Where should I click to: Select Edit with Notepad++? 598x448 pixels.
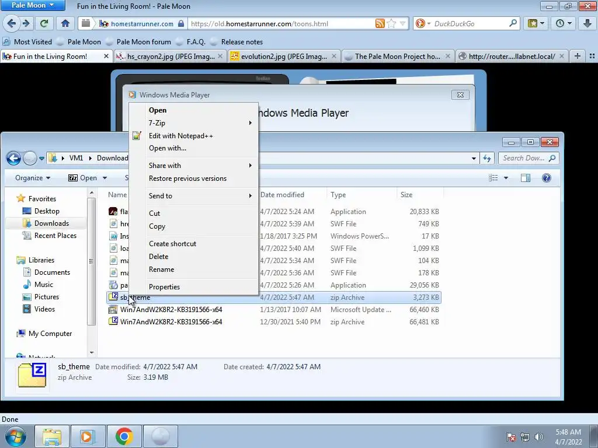(x=194, y=135)
